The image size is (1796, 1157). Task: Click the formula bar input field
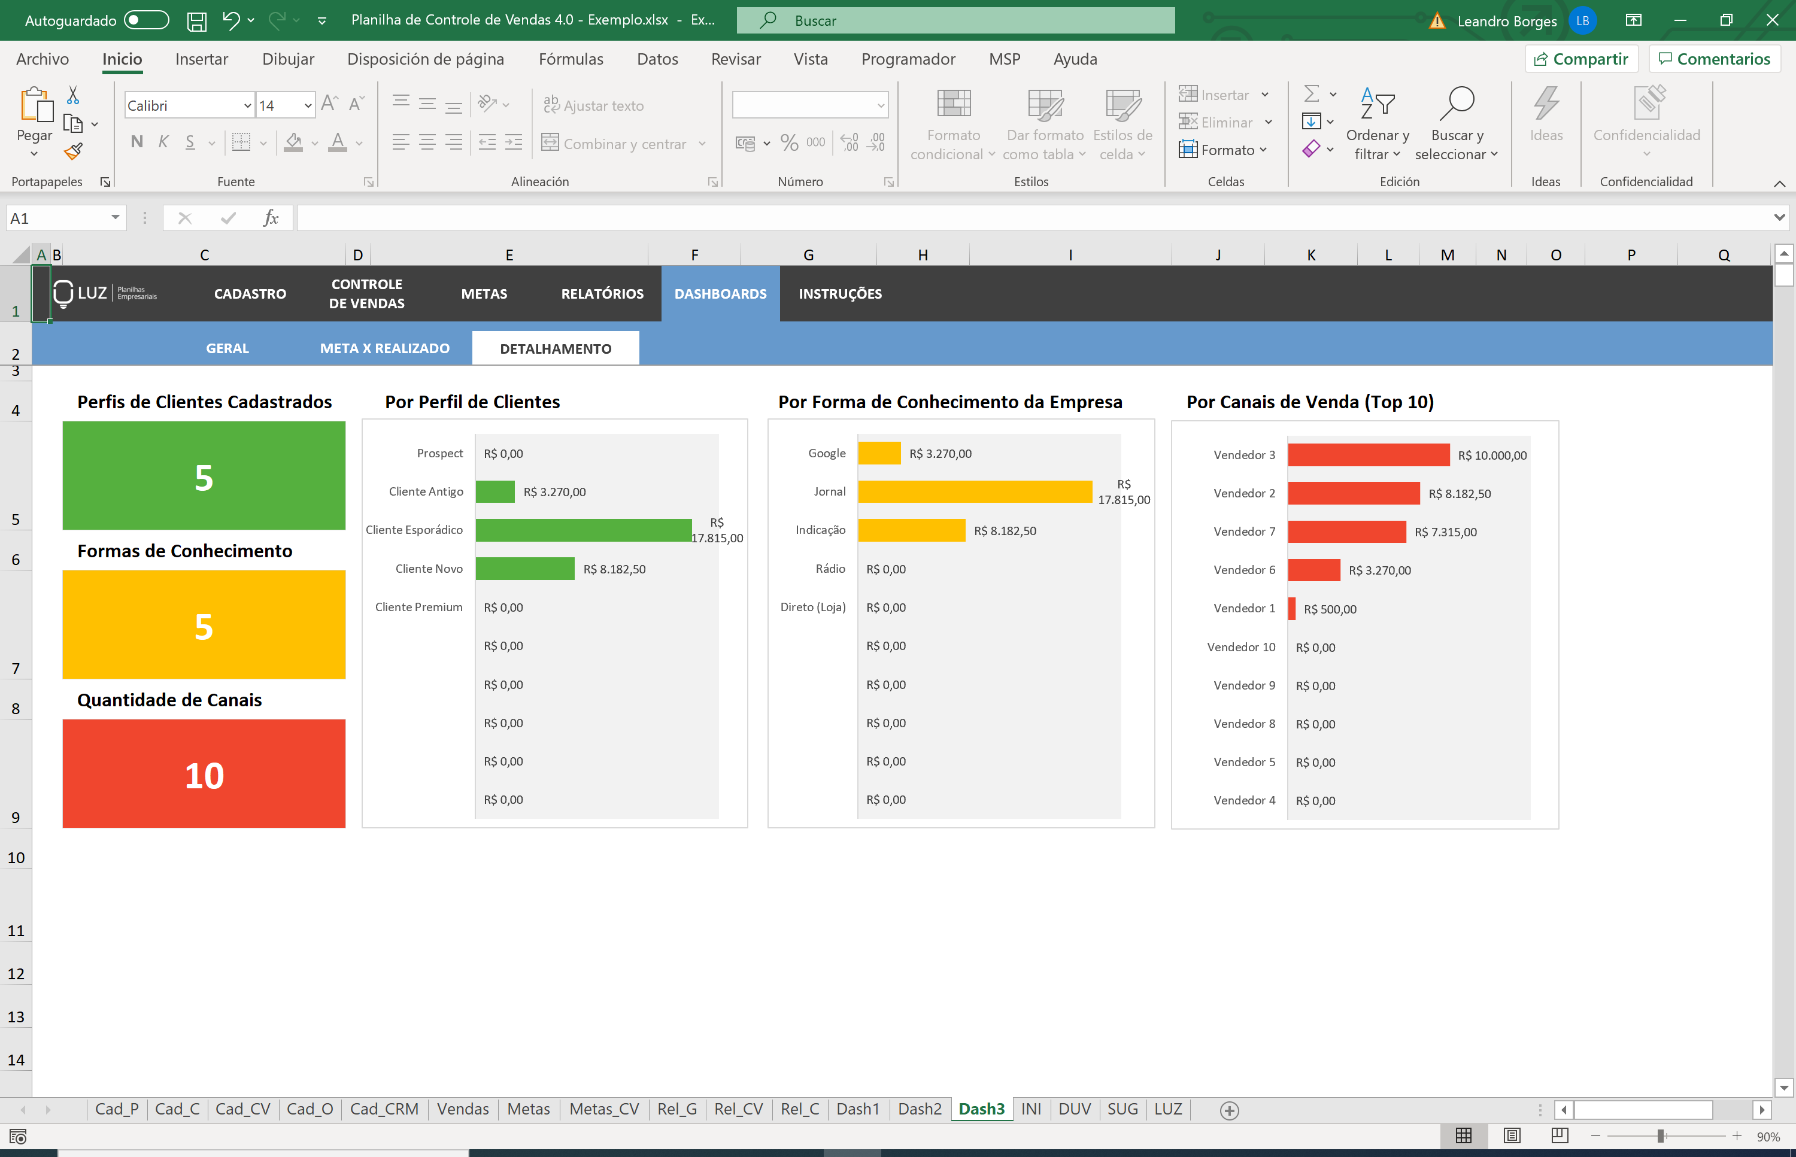tap(1021, 218)
